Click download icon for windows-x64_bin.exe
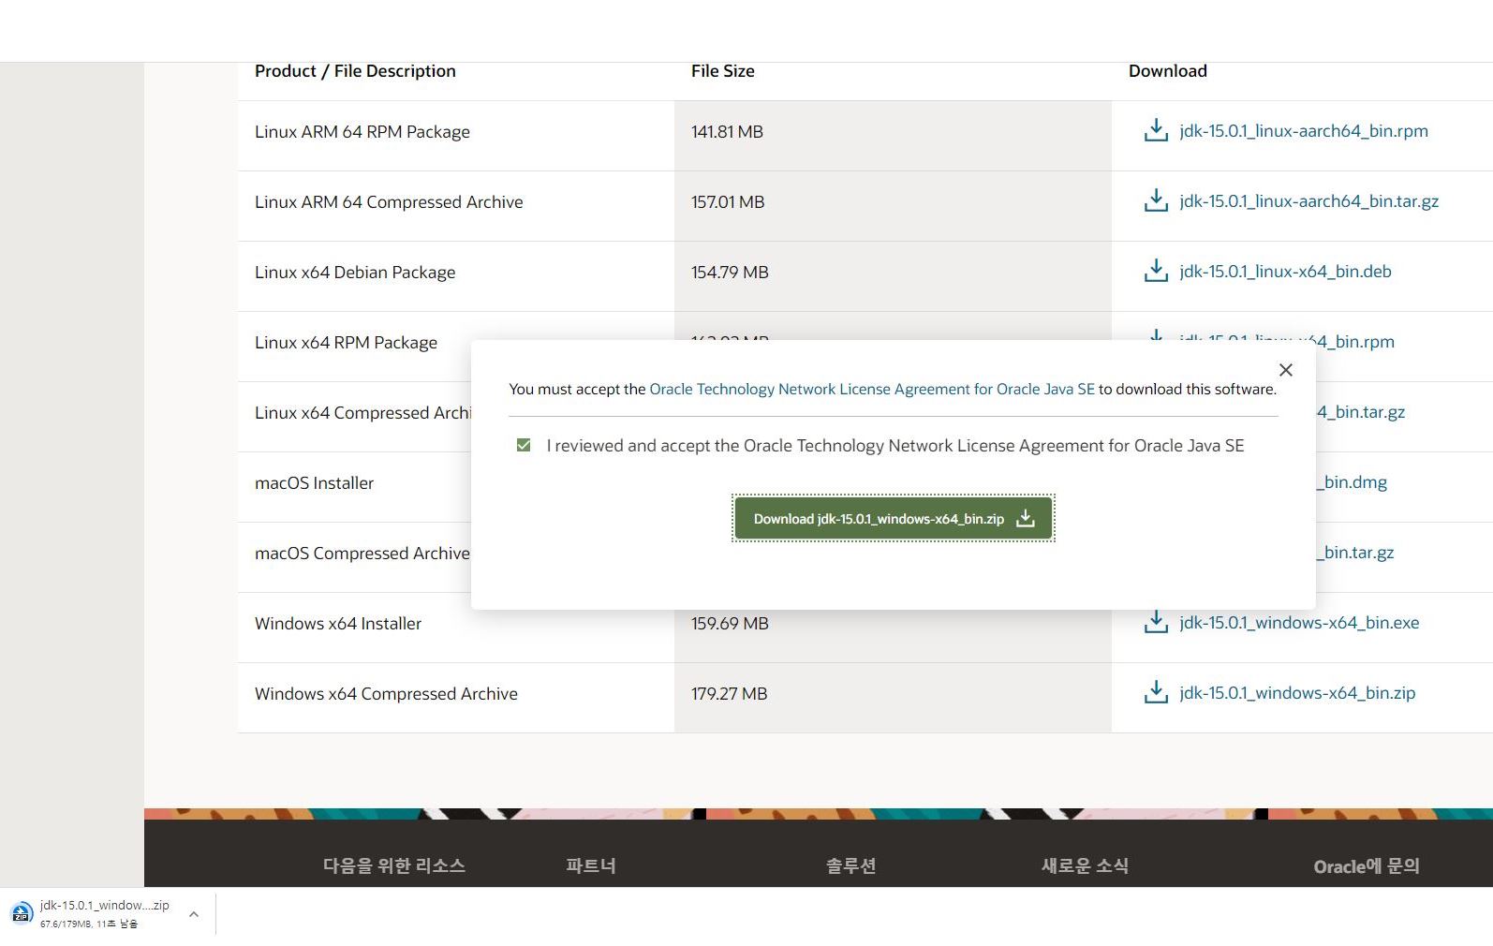Screen dimensions: 1493x946 pos(1156,622)
